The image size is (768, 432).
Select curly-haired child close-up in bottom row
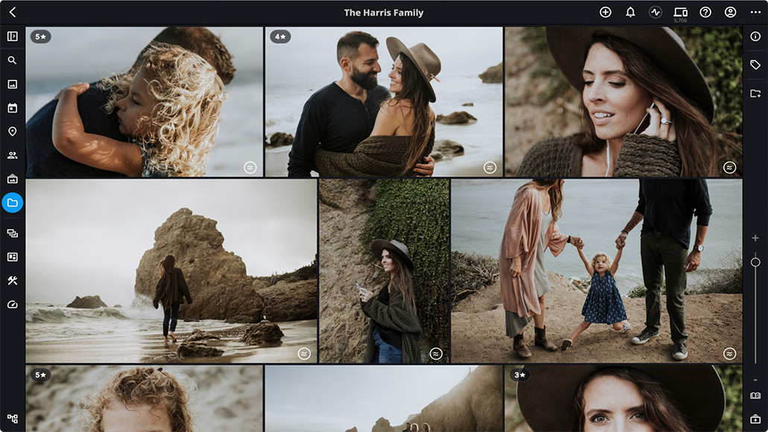[145, 398]
